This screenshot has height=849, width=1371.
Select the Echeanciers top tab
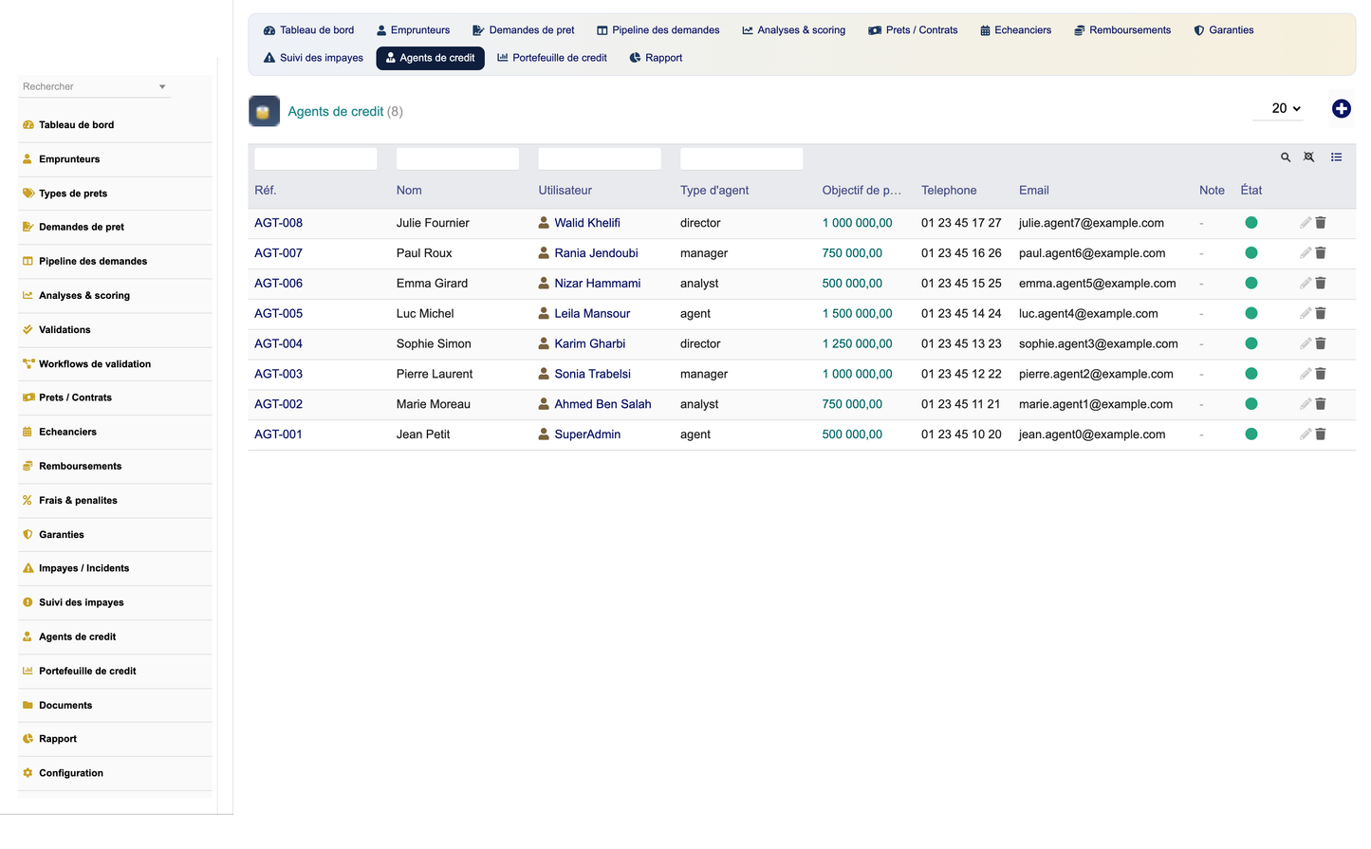1015,30
